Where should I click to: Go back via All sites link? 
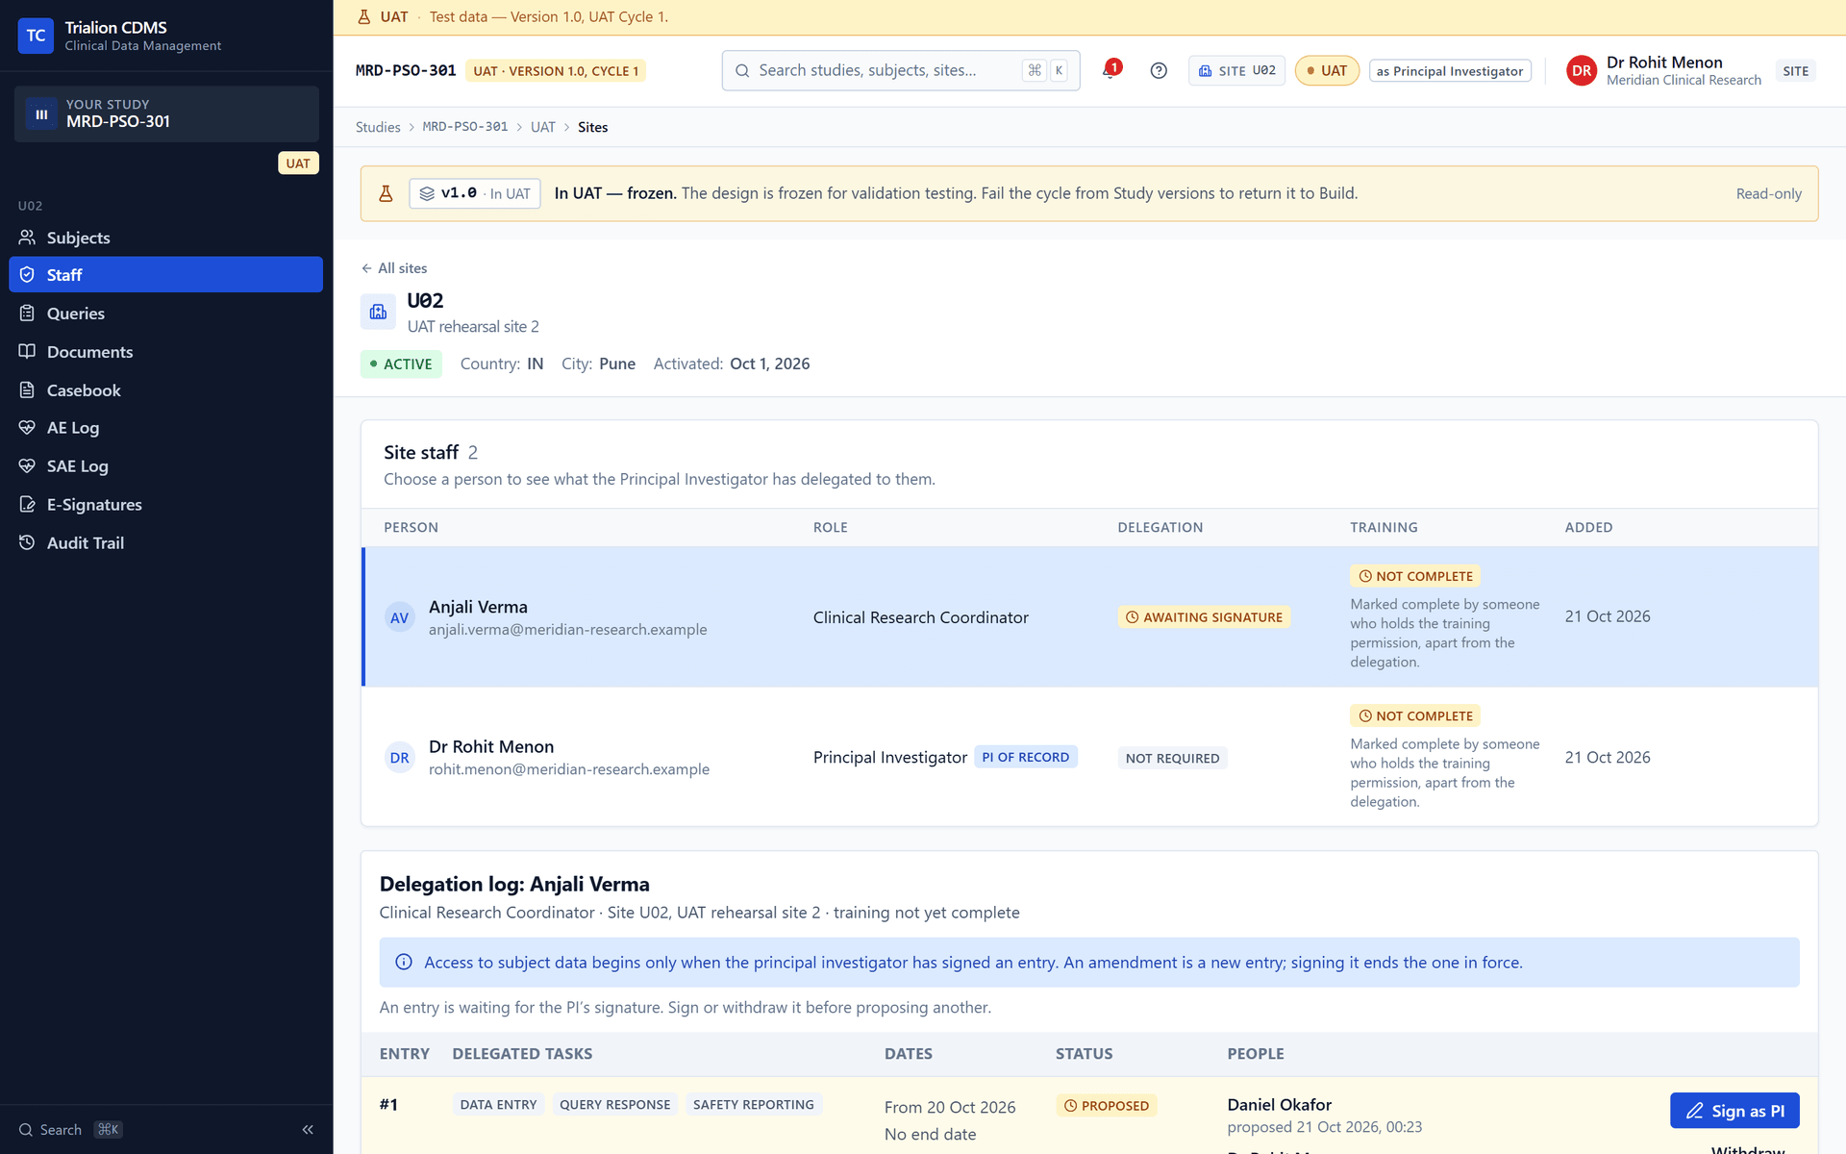click(394, 268)
